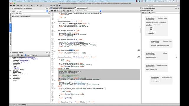Expand the Parameters node
189x106 pixels.
click(x=12, y=64)
